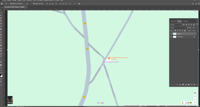
Task: Open the layer filter Type dropdown
Action: click(x=175, y=25)
